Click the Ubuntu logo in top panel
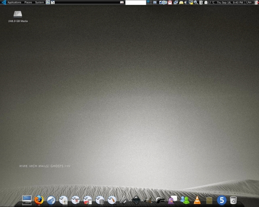This screenshot has width=259, height=207. [x=4, y=3]
